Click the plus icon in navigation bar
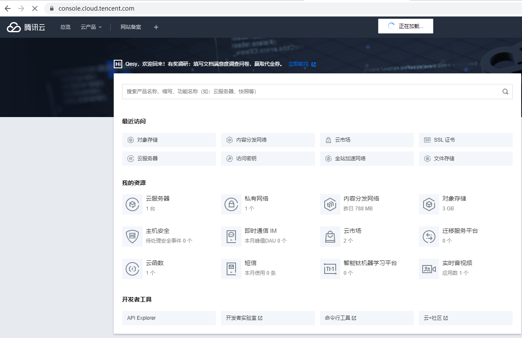 pyautogui.click(x=156, y=27)
